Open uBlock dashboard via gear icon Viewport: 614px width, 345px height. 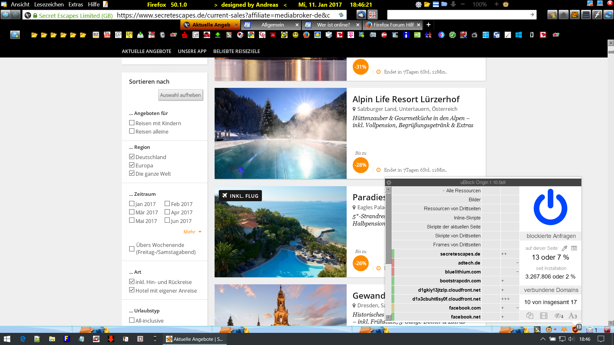tap(389, 183)
